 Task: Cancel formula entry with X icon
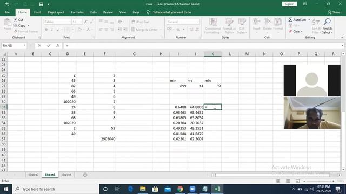click(x=39, y=45)
